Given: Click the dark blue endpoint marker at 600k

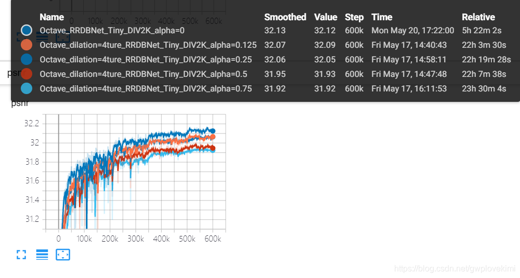Looking at the screenshot, I should coord(213,131).
